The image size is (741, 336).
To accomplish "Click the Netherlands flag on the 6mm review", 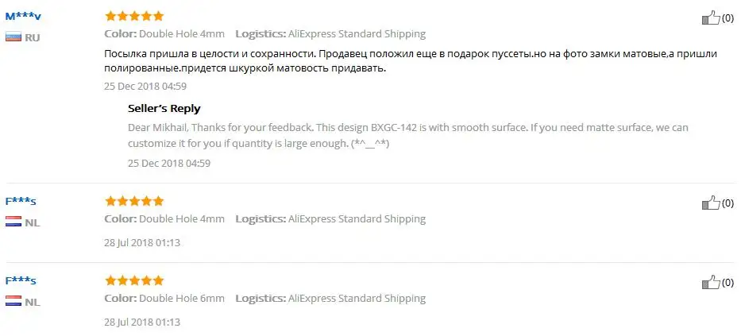I will pos(14,300).
